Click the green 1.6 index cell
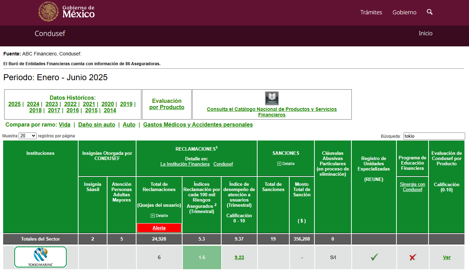 pos(202,258)
